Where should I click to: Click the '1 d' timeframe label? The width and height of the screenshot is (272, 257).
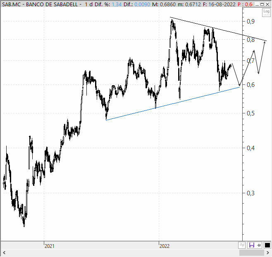(x=88, y=4)
